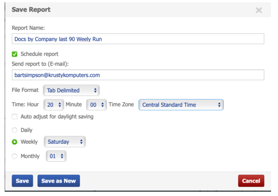Click the Save as New button
Screen dimensions: 278x196
[59, 181]
